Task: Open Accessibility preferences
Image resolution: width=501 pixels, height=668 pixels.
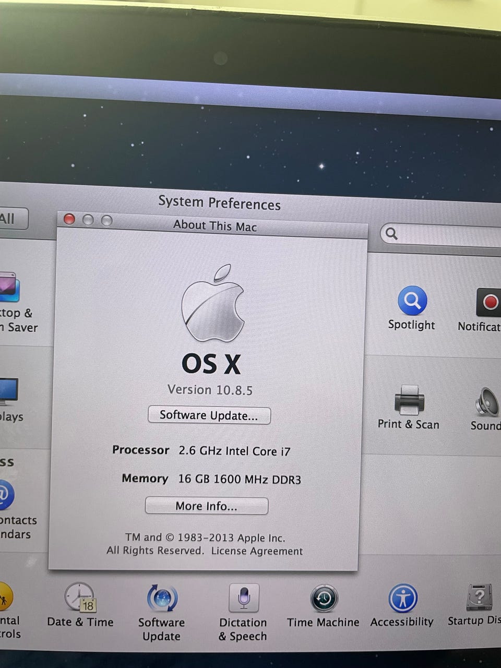Action: (402, 598)
